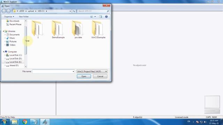Click the EN language indicator
This screenshot has width=223, height=125.
tap(189, 122)
